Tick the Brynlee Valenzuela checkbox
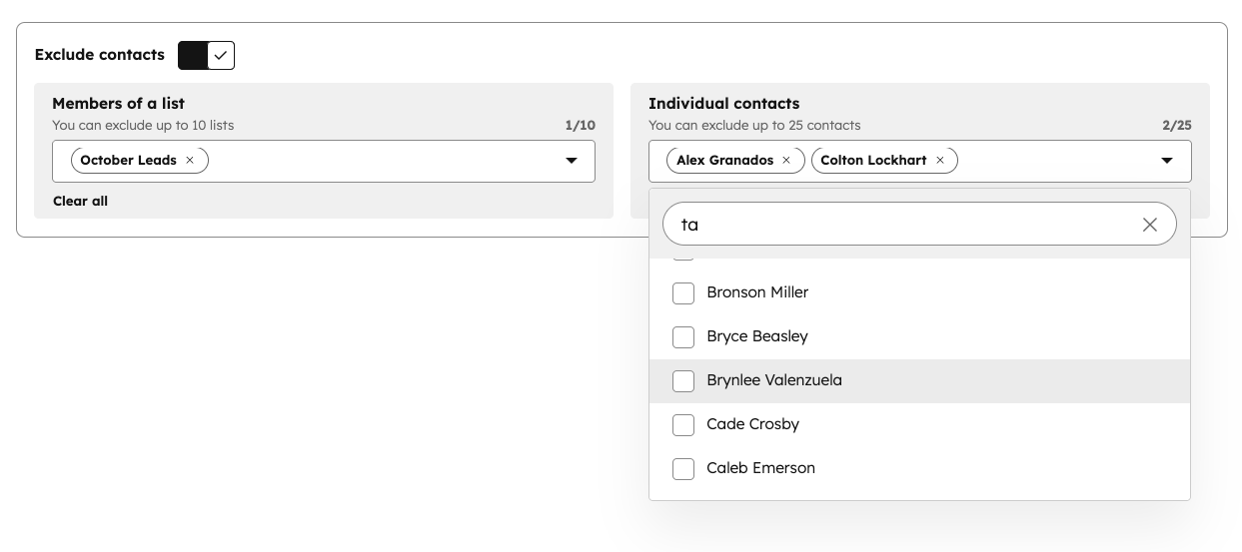 click(x=683, y=380)
